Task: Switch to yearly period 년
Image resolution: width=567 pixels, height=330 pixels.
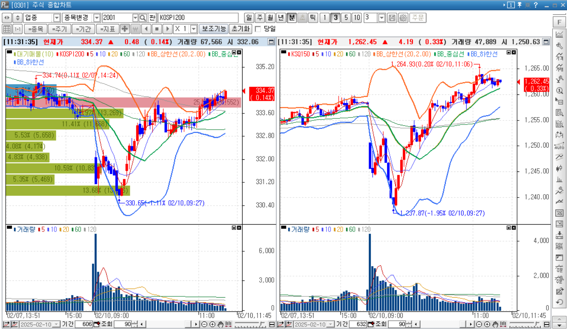Action: coord(281,18)
